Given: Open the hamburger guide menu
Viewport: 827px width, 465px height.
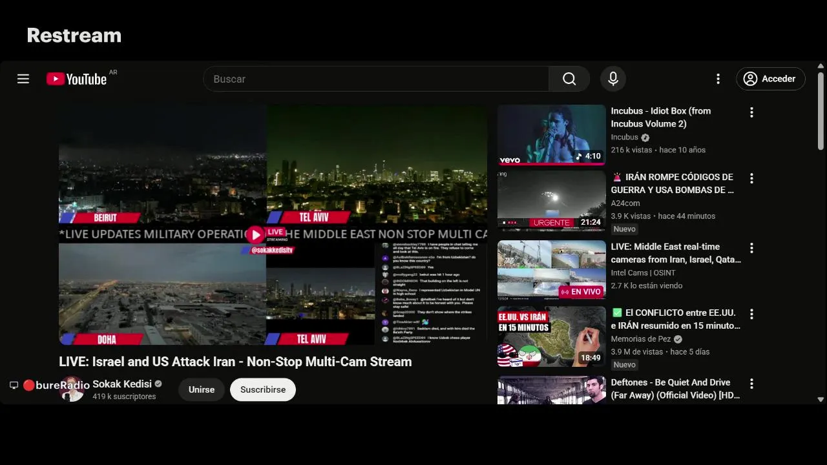Looking at the screenshot, I should click(23, 79).
